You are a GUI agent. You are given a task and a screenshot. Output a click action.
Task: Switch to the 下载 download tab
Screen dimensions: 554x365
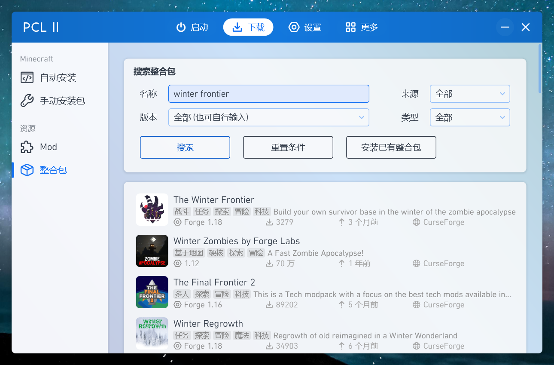tap(248, 28)
